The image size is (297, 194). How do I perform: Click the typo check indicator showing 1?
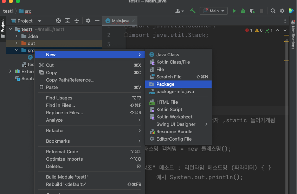(269, 30)
